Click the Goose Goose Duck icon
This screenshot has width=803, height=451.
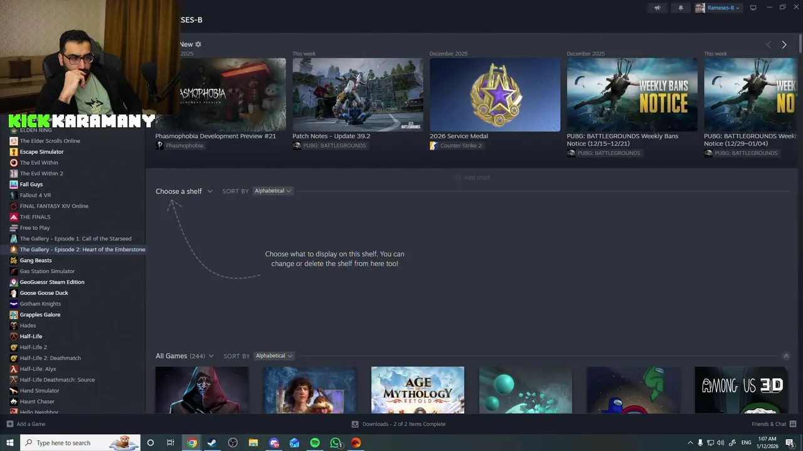pyautogui.click(x=14, y=293)
